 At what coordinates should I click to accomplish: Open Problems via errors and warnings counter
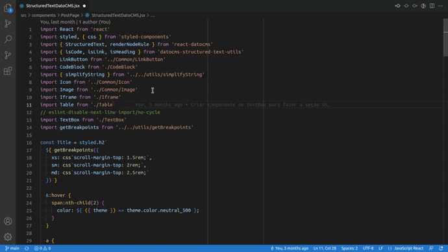(x=42, y=248)
